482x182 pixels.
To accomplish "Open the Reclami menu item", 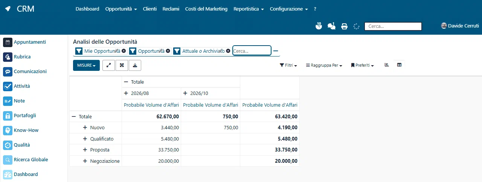I will click(171, 9).
